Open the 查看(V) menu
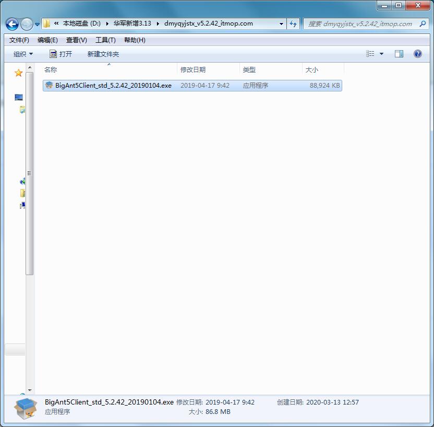The image size is (434, 427). tap(76, 40)
